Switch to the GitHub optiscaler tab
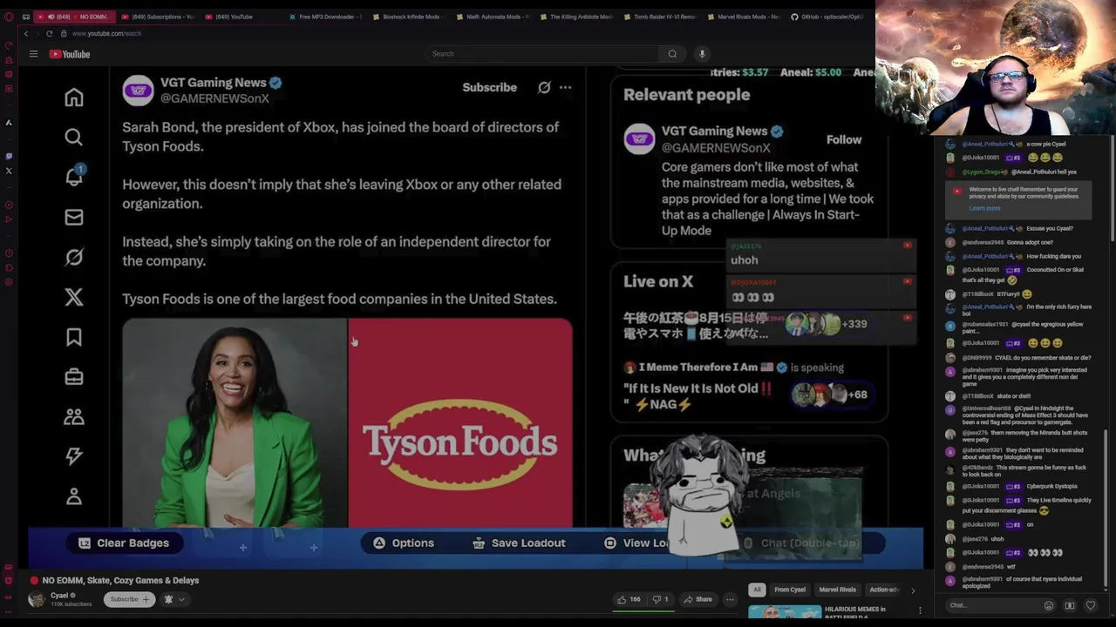 click(827, 17)
